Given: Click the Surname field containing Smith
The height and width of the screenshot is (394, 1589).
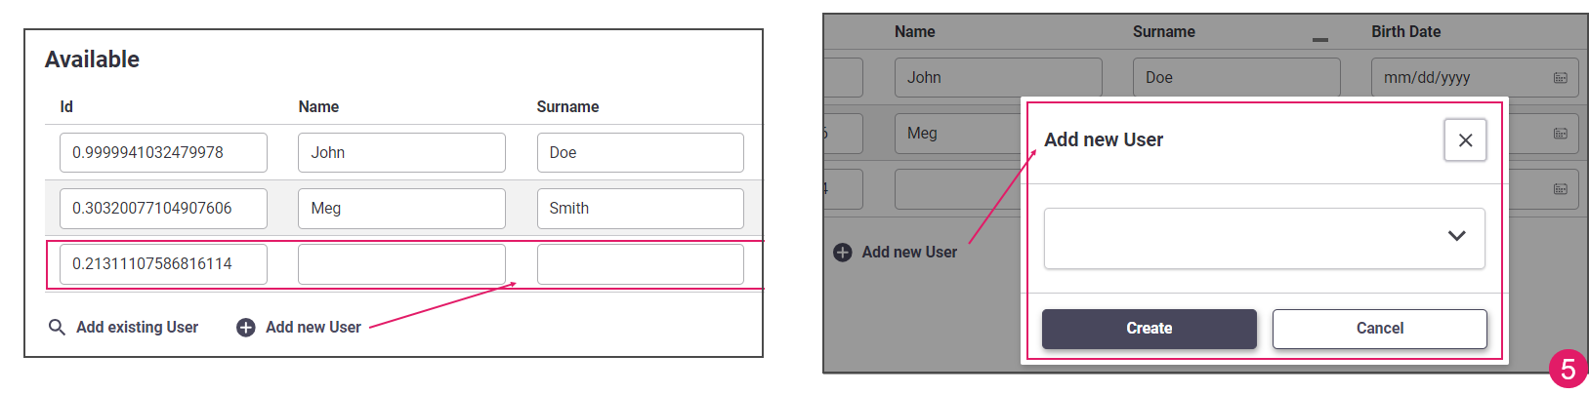Looking at the screenshot, I should (x=640, y=209).
